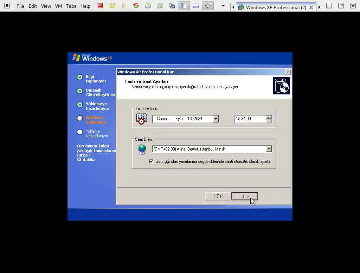This screenshot has width=360, height=273.
Task: Click the full screen mode icon
Action: pos(208,6)
